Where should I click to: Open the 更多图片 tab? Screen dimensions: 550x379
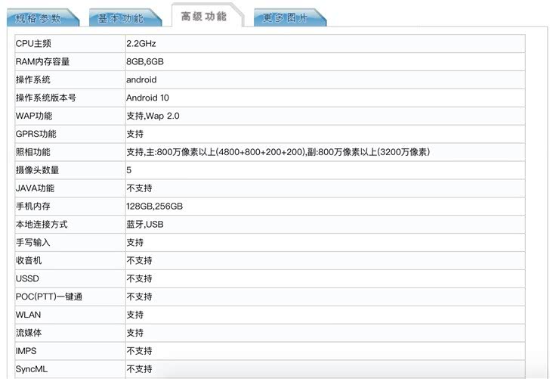(x=289, y=17)
